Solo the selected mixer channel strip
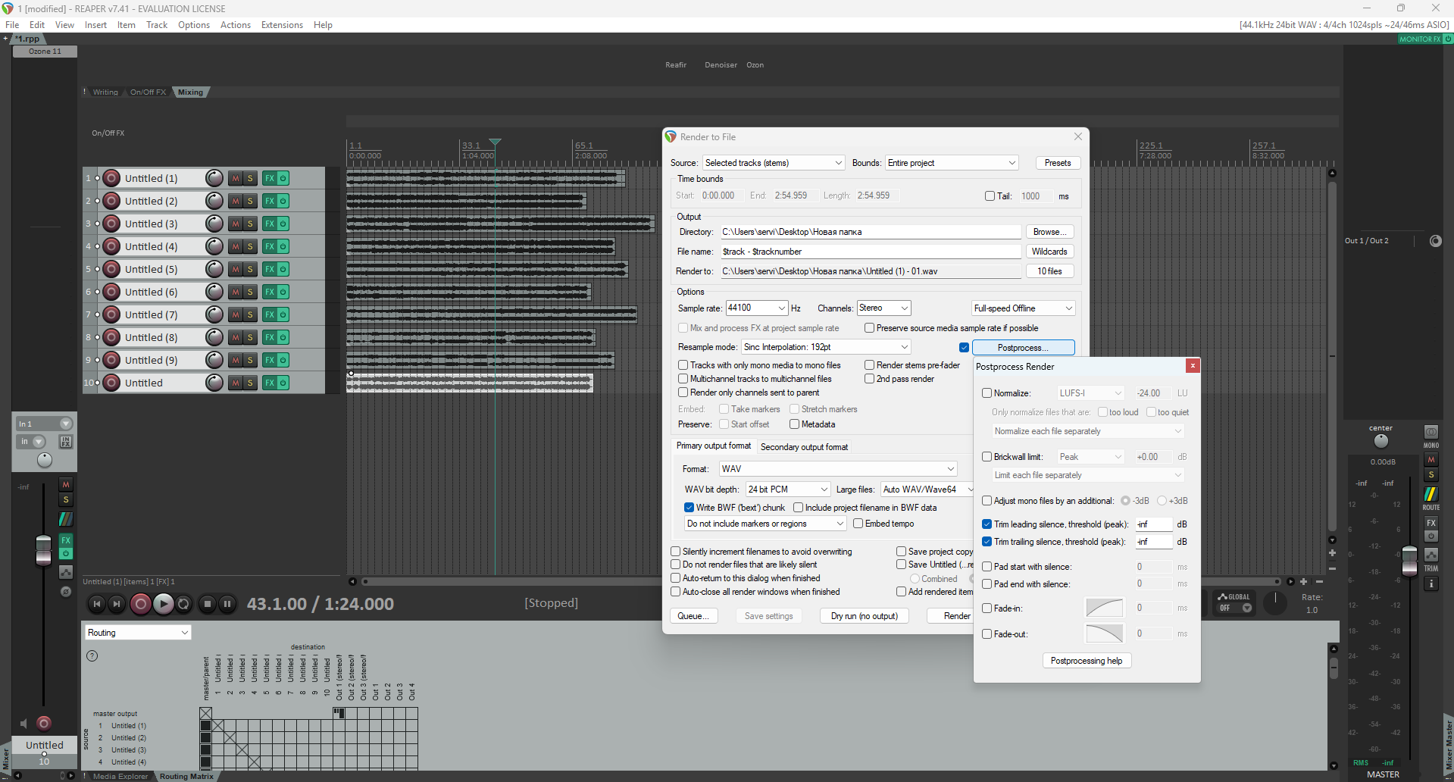 66,499
